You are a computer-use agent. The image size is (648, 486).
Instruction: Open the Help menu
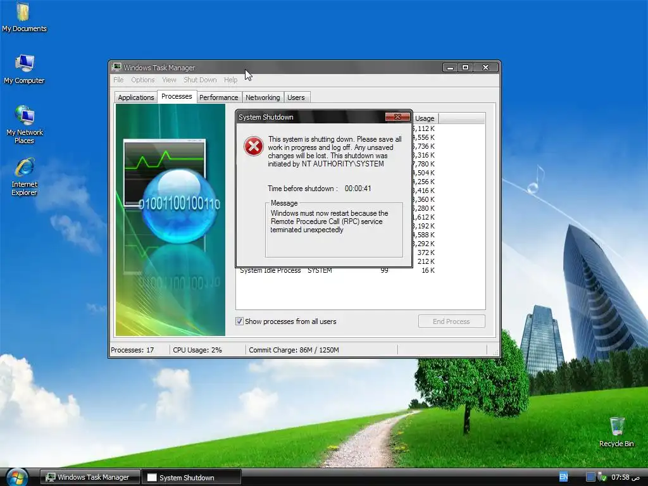tap(230, 80)
